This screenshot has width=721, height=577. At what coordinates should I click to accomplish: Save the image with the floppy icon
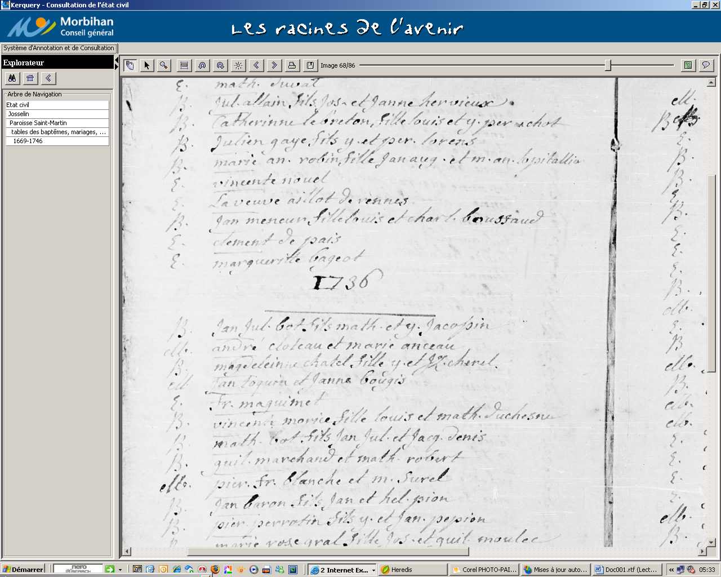pos(310,65)
